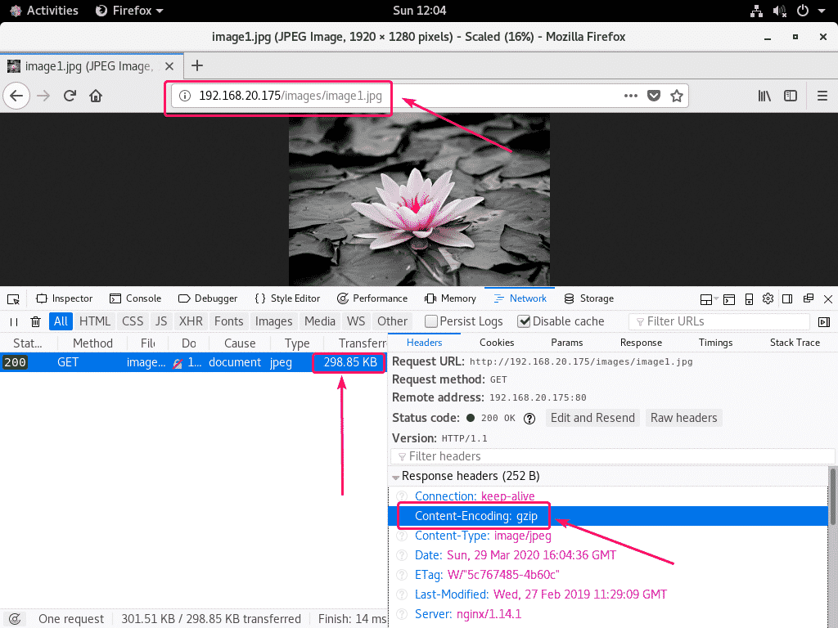Show site information icon in address bar
The image size is (838, 628).
185,96
